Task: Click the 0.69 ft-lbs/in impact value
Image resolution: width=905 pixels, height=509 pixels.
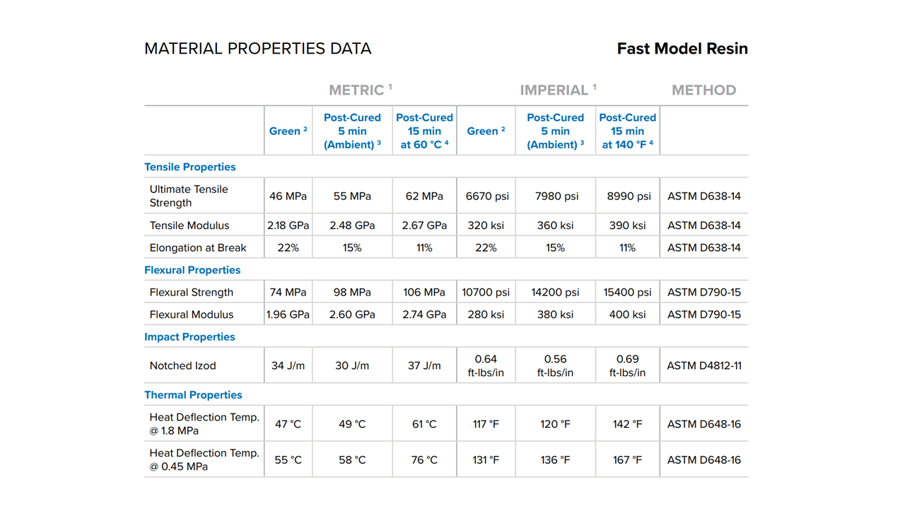Action: 627,365
